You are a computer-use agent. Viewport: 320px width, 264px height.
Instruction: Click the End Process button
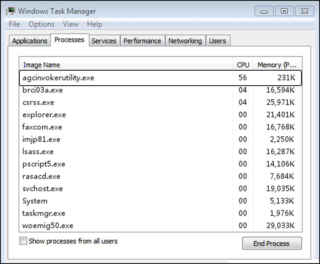point(272,243)
